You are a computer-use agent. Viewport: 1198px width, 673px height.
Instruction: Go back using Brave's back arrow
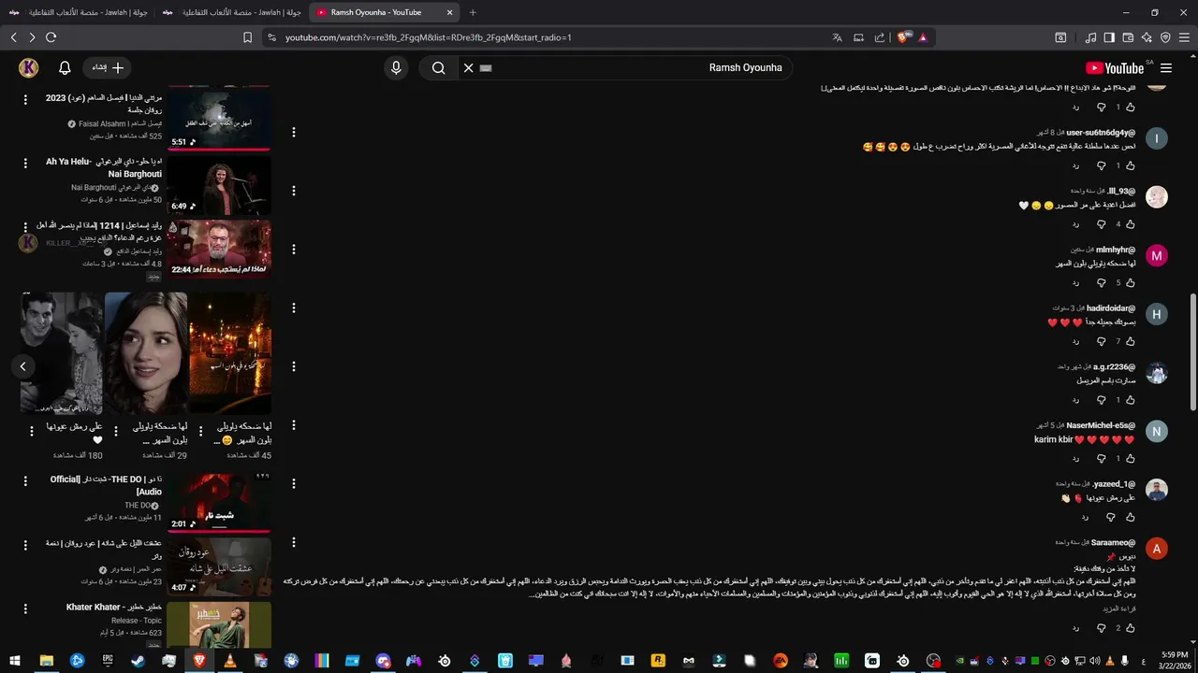point(13,37)
